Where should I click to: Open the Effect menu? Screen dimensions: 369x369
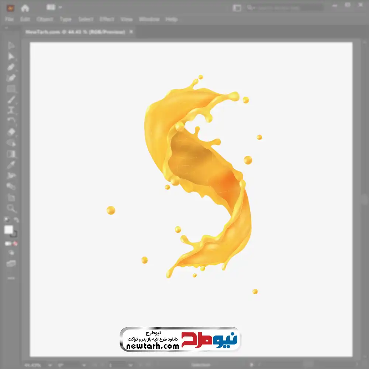pyautogui.click(x=107, y=19)
